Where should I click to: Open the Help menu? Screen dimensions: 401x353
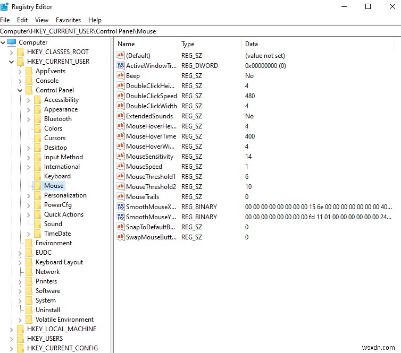click(x=95, y=20)
